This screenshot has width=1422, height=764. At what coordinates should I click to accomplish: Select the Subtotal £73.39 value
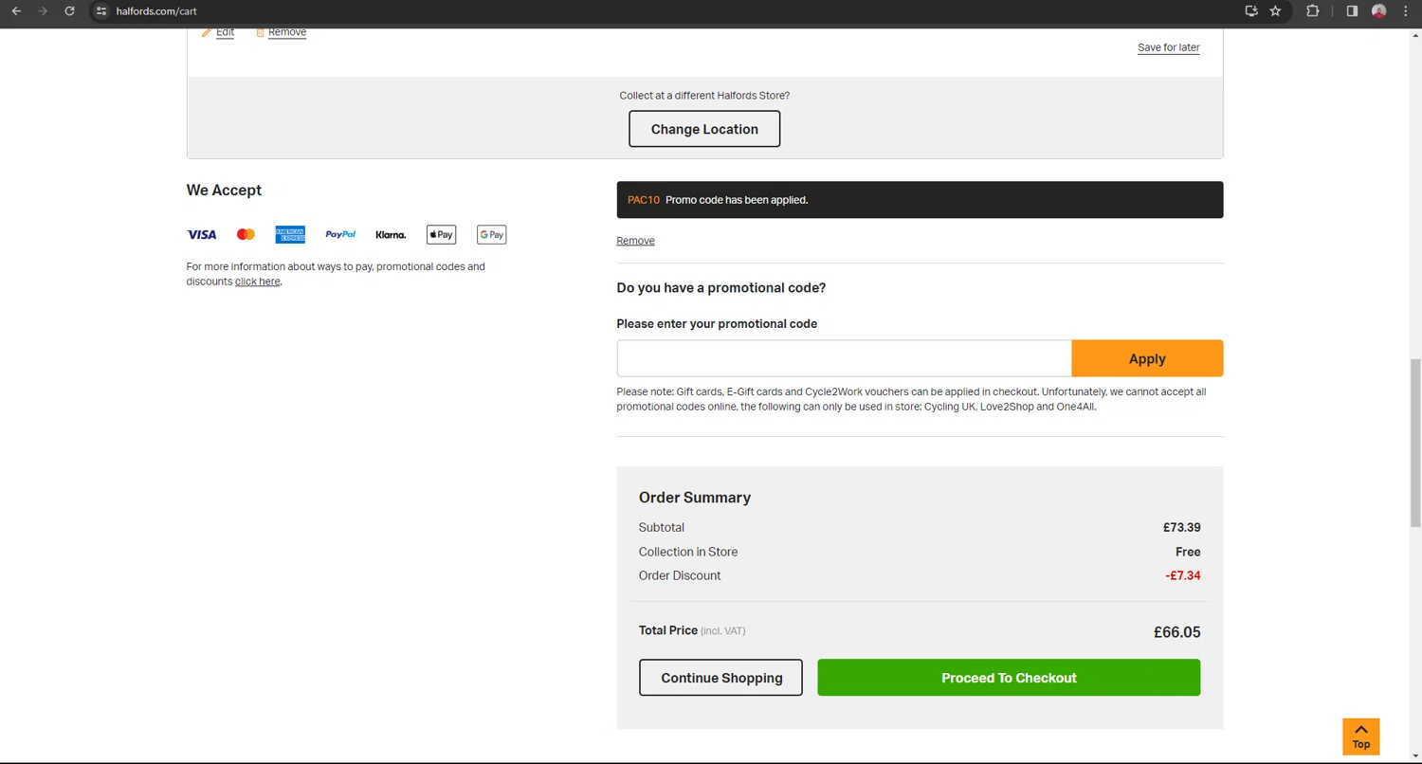(1181, 528)
